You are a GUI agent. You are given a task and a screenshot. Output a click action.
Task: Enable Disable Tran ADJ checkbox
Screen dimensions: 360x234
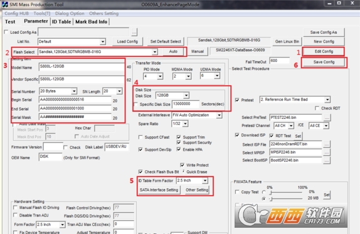pos(16,215)
